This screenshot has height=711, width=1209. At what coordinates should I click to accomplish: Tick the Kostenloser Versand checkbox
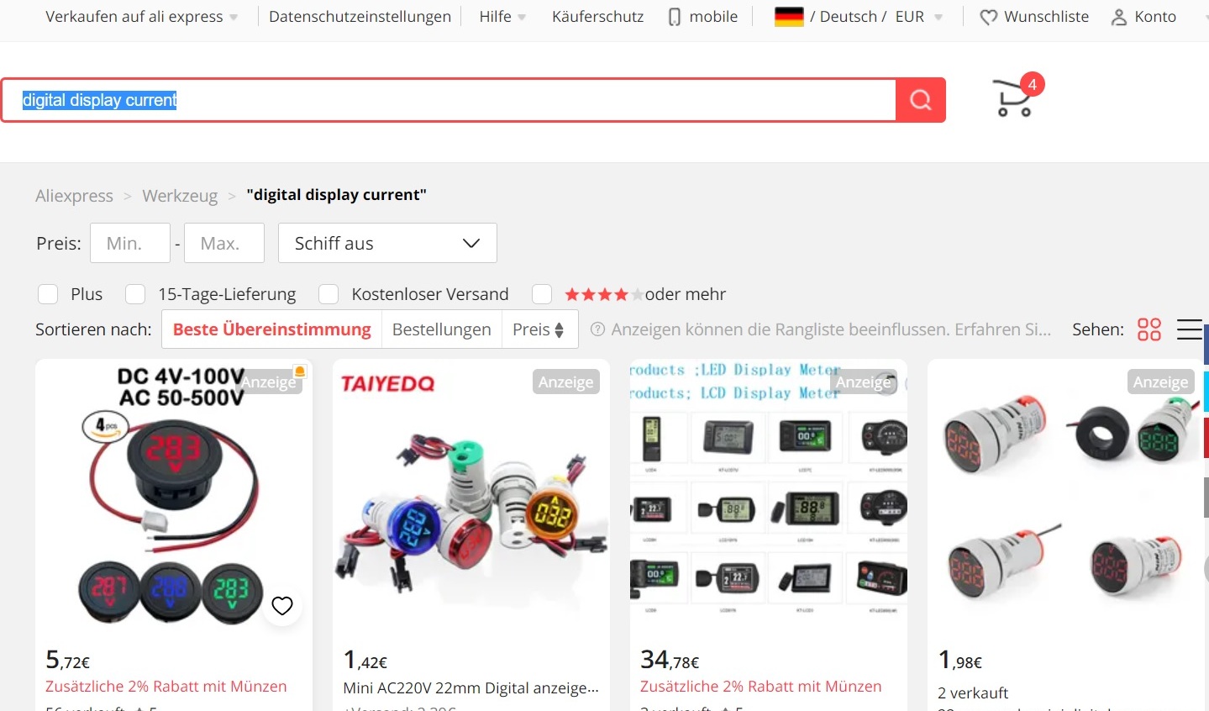click(329, 294)
